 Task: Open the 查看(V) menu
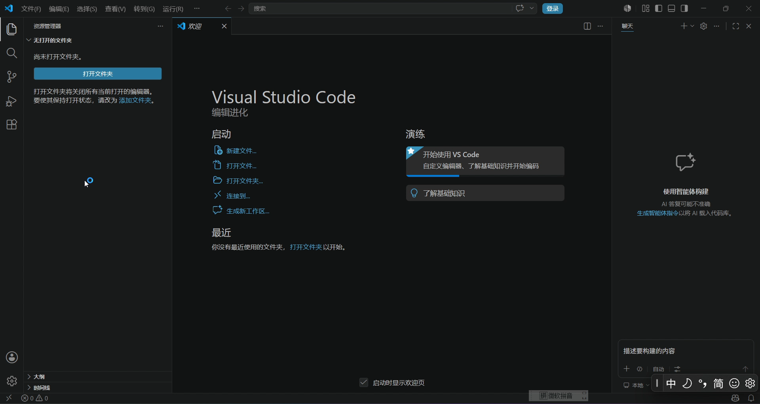click(x=115, y=9)
